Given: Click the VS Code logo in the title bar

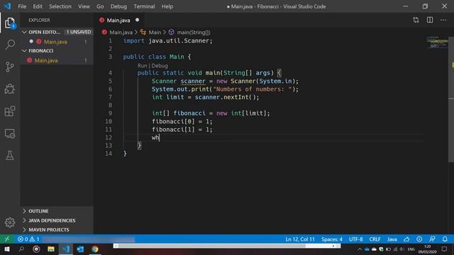Looking at the screenshot, I should [x=7, y=6].
